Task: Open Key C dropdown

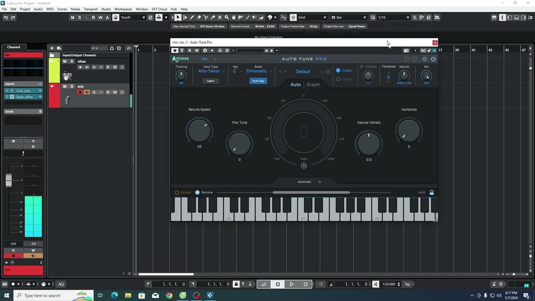Action: (x=237, y=71)
